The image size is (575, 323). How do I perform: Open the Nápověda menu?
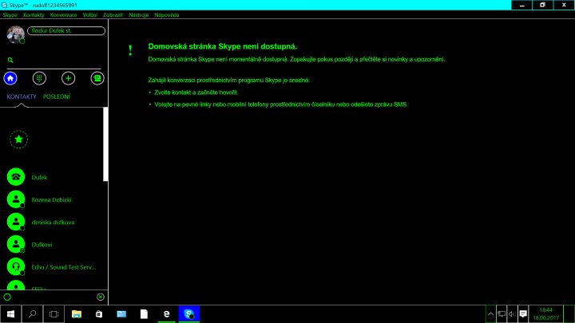166,15
